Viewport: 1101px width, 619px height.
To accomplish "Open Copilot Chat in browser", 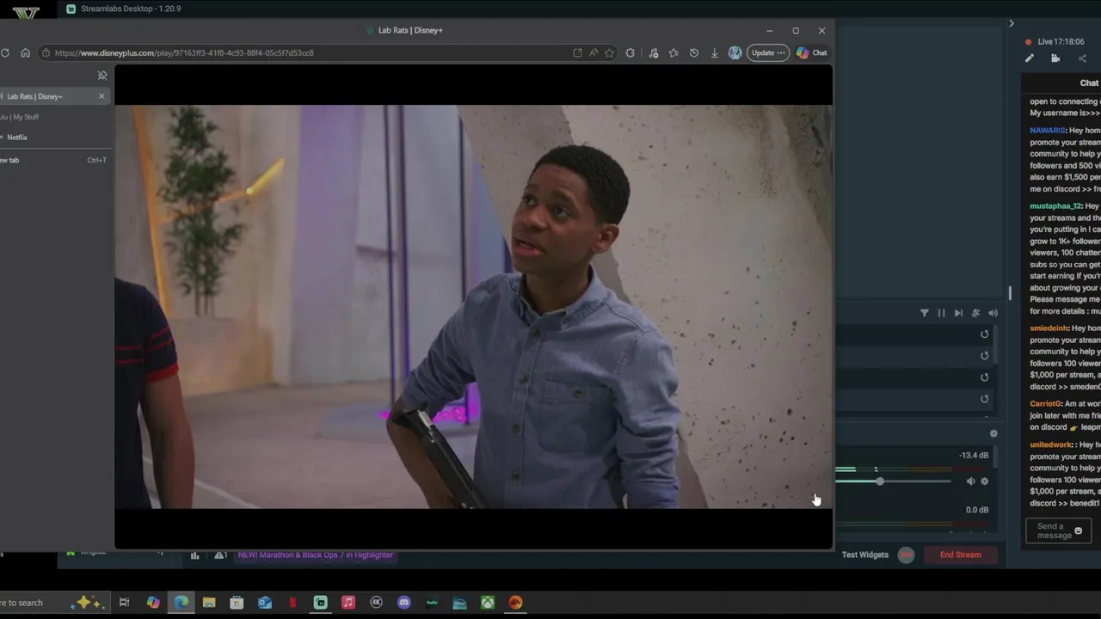I will pos(812,52).
